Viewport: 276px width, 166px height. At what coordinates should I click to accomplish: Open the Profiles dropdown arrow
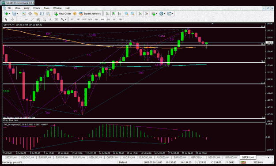click(17, 14)
